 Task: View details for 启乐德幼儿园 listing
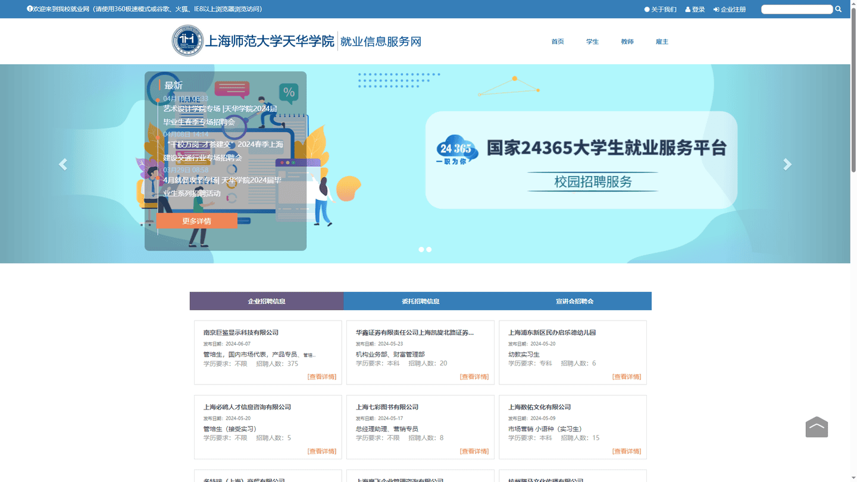point(627,377)
